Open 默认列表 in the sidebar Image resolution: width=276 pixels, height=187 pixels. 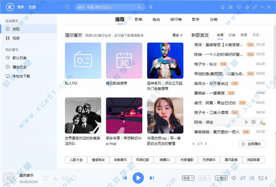pyautogui.click(x=29, y=58)
